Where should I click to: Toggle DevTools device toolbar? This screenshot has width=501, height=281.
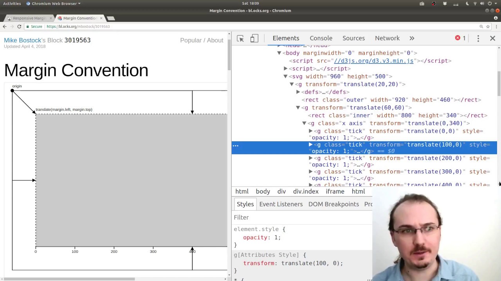click(254, 38)
